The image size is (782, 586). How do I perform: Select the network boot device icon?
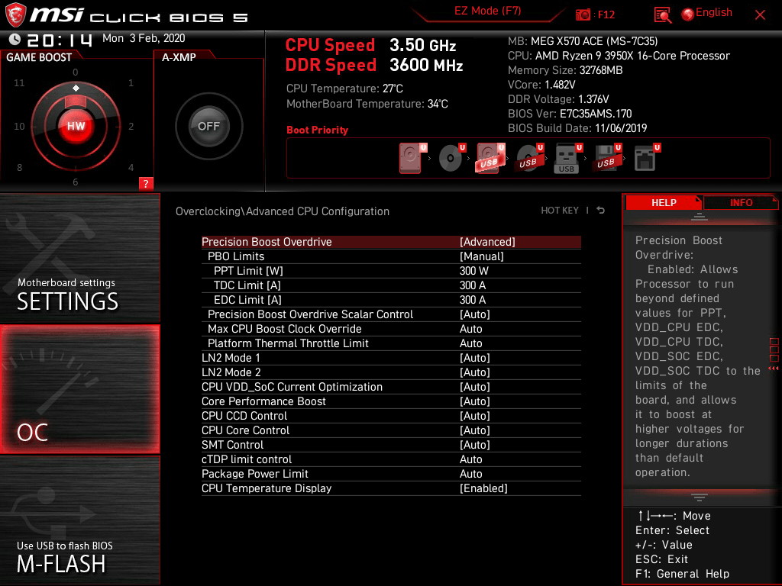(x=646, y=158)
